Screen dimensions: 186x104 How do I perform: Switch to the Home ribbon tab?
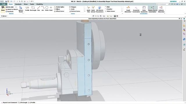(11, 4)
